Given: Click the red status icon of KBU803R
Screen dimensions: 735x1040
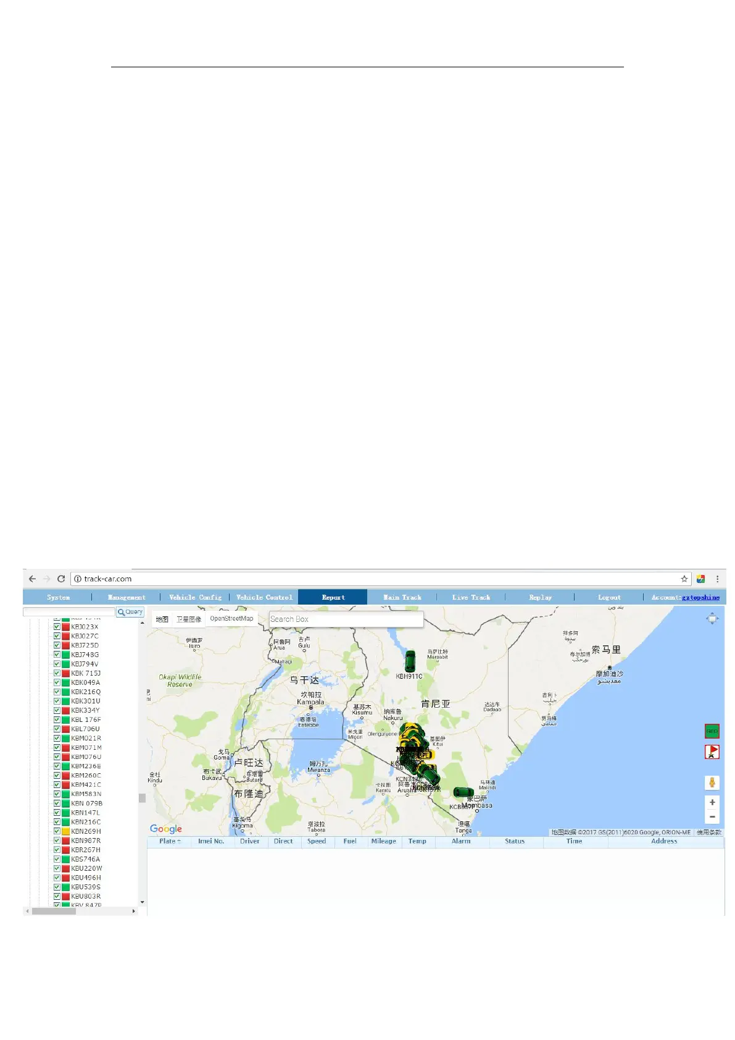Looking at the screenshot, I should [x=65, y=896].
